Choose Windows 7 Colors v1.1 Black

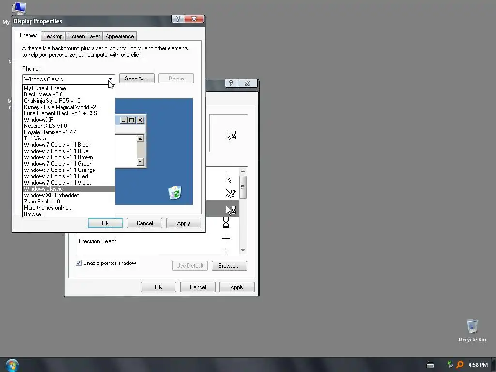69,145
